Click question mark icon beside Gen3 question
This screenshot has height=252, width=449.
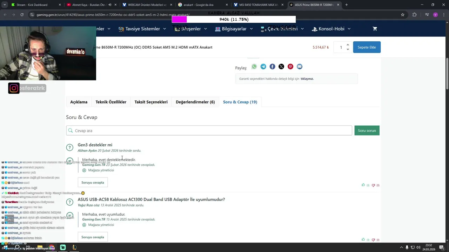69,147
